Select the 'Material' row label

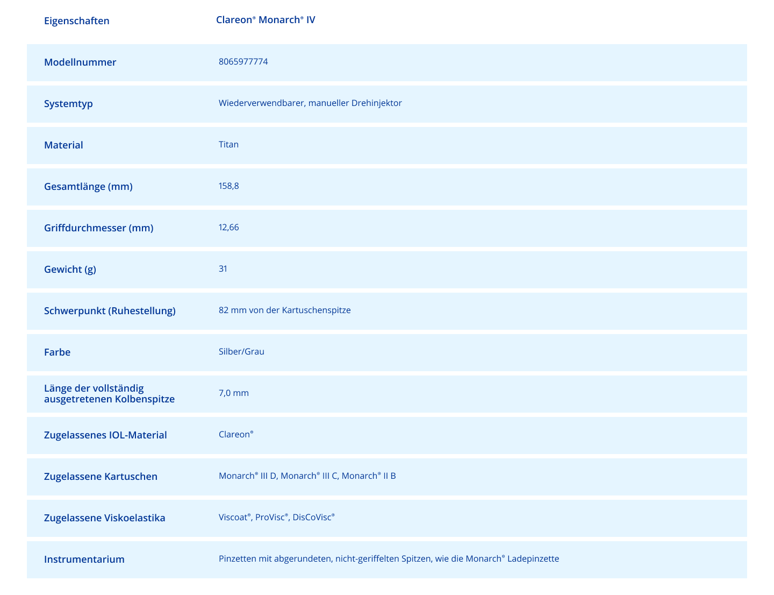point(63,145)
